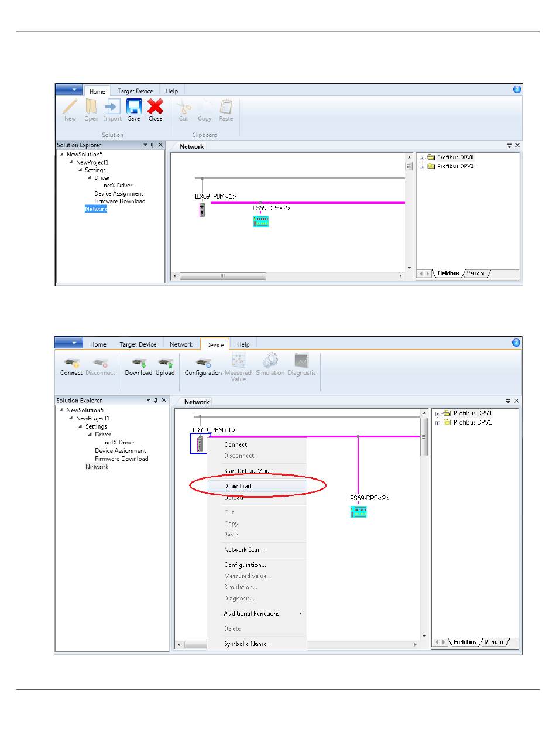Select PS69-DPS slave icon in top screenshot network
Viewport: 556px width, 742px height.
tap(261, 221)
